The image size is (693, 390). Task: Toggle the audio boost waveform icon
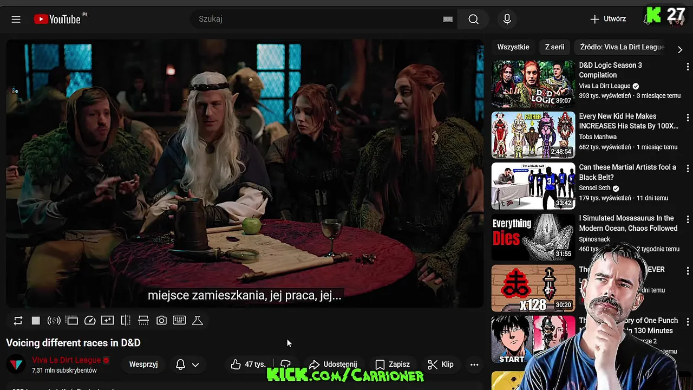click(x=54, y=321)
